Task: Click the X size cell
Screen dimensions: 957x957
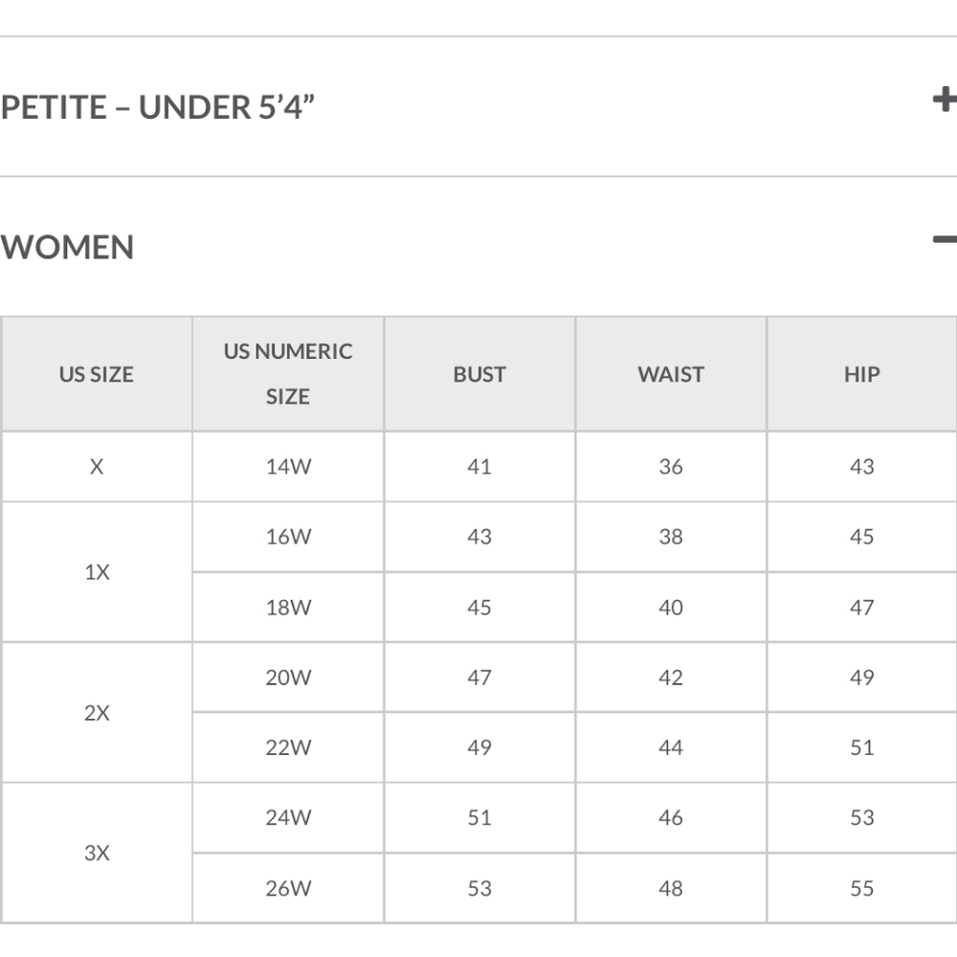Action: click(97, 467)
